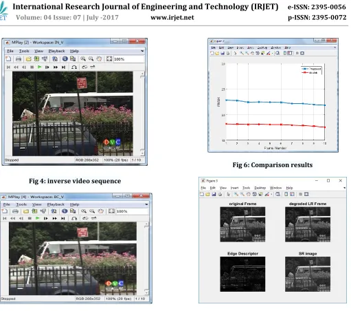
Task: Select Zoom Out tool in BC_V MPlay
Action: tap(92, 211)
